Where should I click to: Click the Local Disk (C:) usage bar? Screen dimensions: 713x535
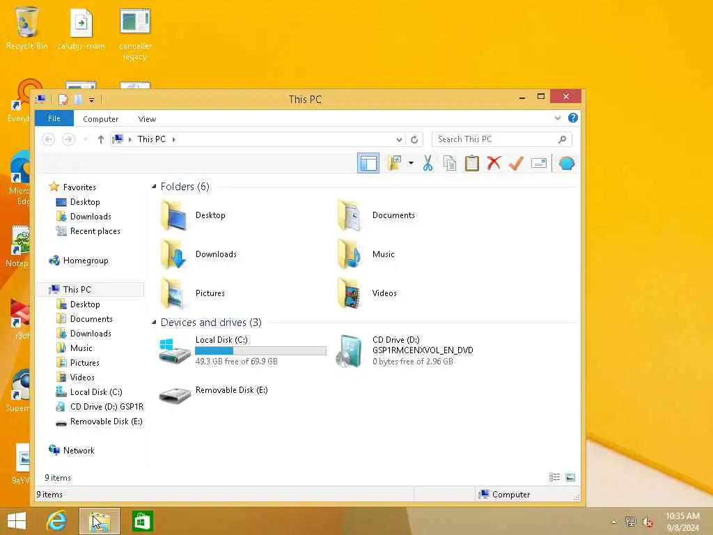[260, 350]
